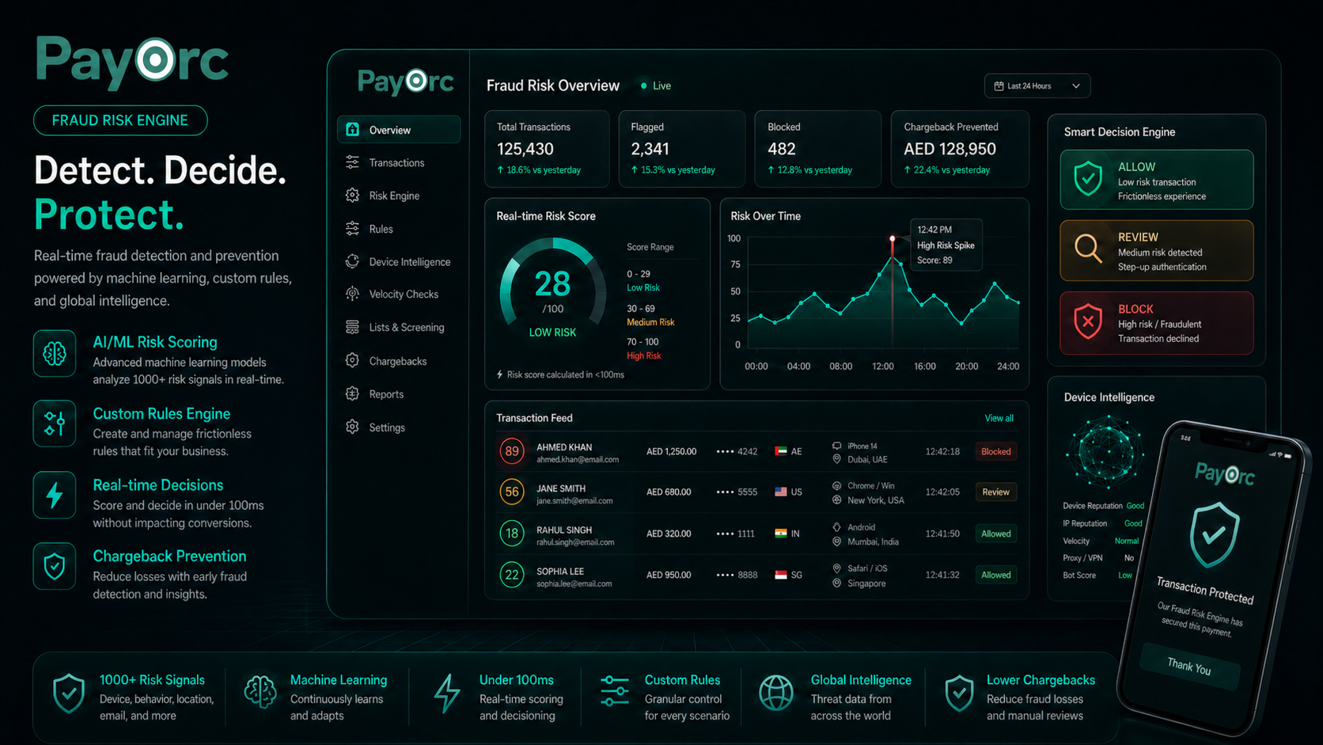Click the device network globe graphic
Image resolution: width=1323 pixels, height=745 pixels.
pyautogui.click(x=1105, y=451)
